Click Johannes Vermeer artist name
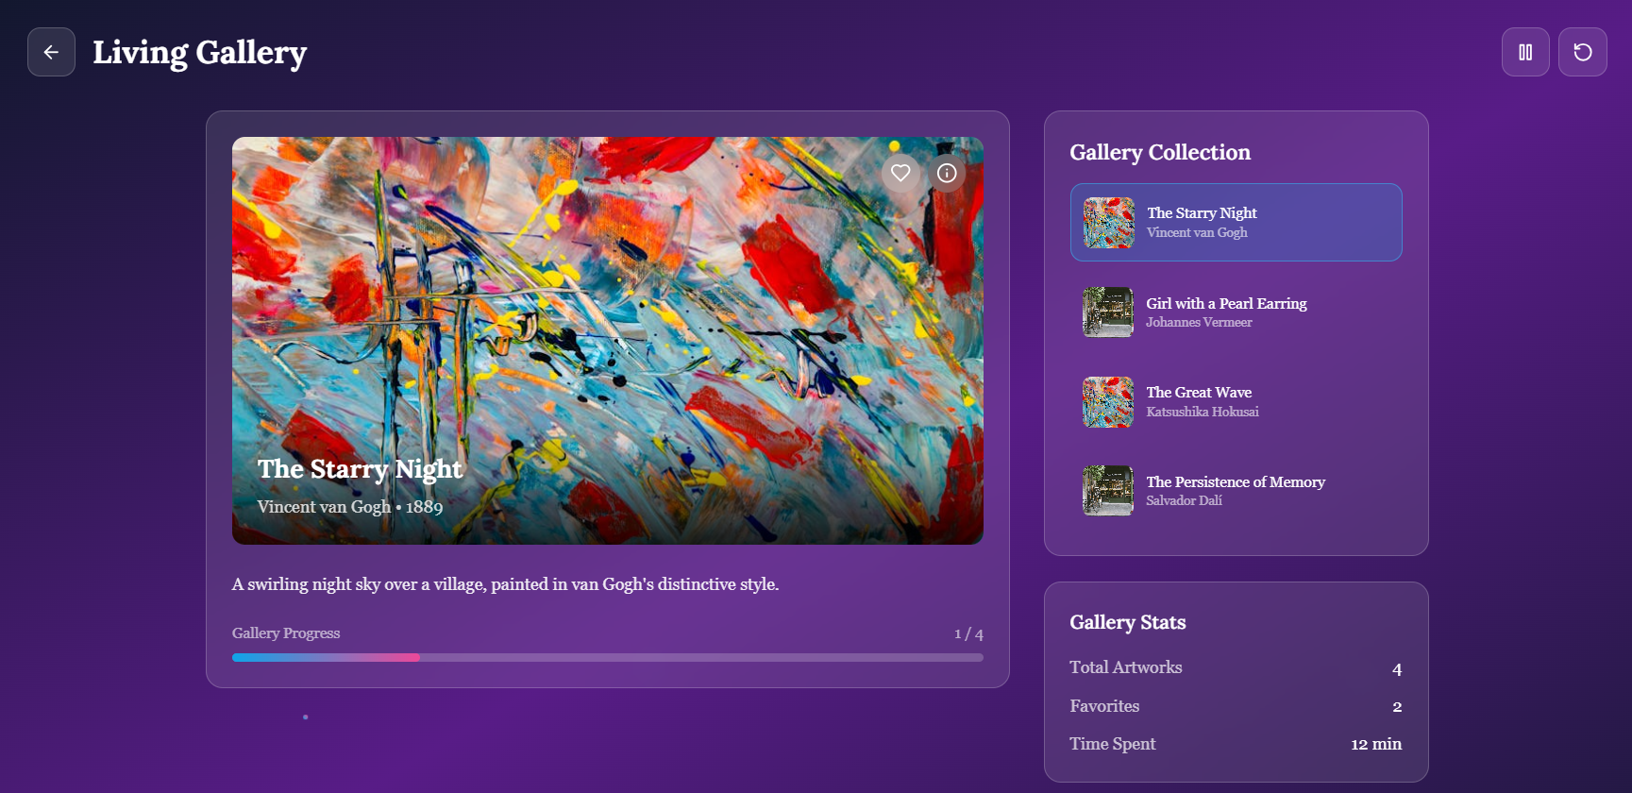The width and height of the screenshot is (1632, 793). [x=1199, y=323]
